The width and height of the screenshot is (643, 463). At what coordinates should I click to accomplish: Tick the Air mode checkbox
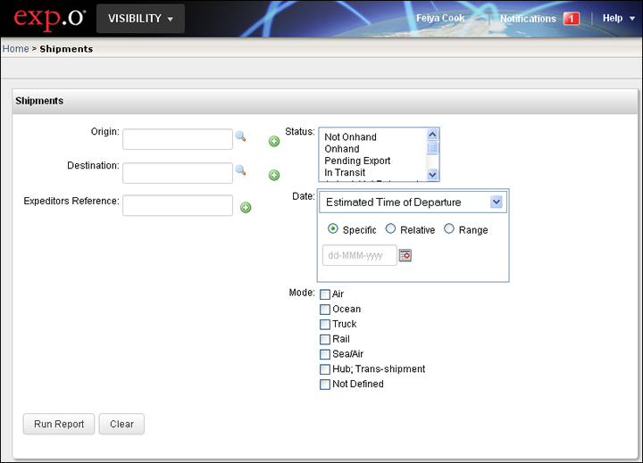click(325, 294)
